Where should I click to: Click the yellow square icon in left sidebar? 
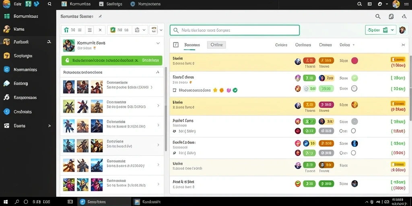coord(6,56)
